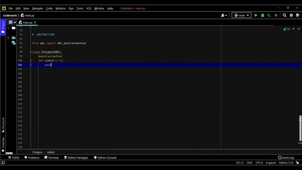This screenshot has width=302, height=170.
Task: Open the Event Log
Action: pyautogui.click(x=286, y=157)
